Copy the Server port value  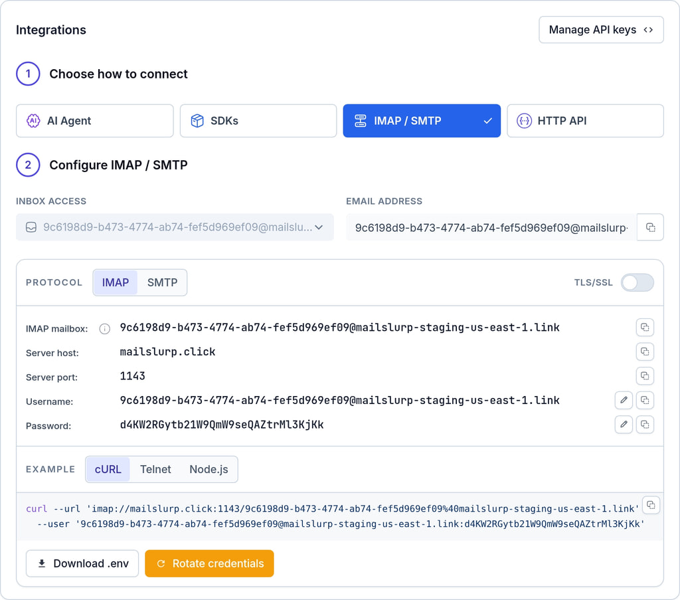[644, 375]
